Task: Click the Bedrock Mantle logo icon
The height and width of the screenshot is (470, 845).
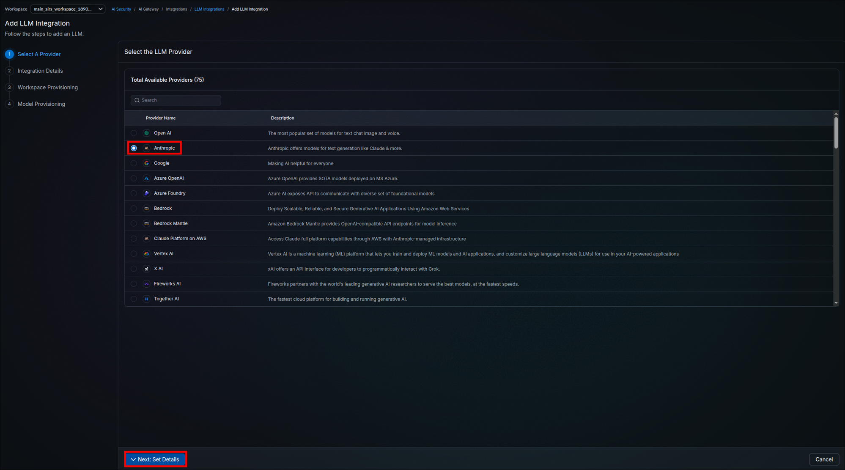Action: pos(146,223)
